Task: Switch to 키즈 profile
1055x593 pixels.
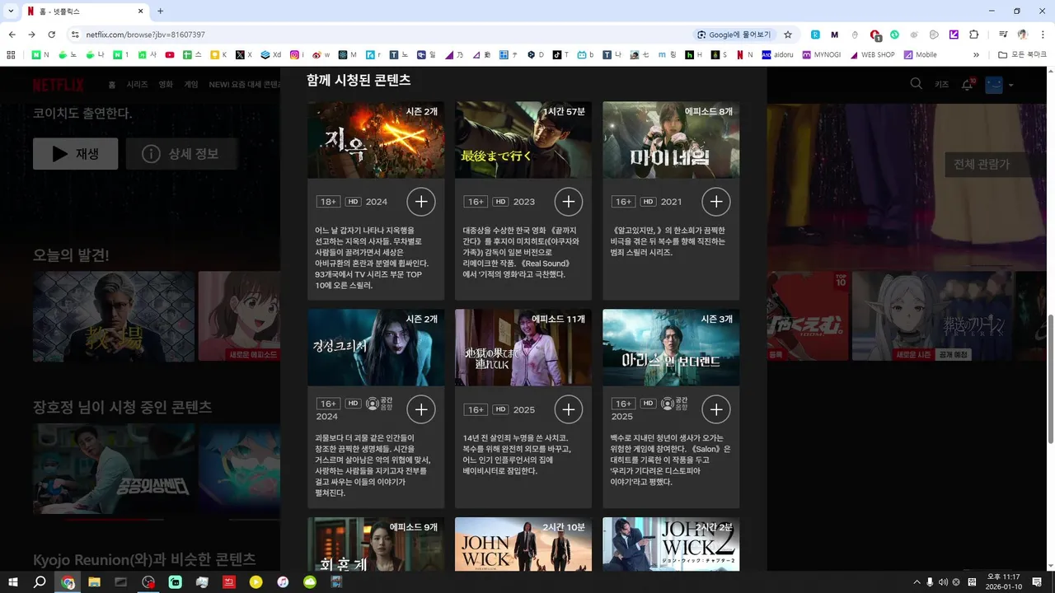Action: pos(941,85)
